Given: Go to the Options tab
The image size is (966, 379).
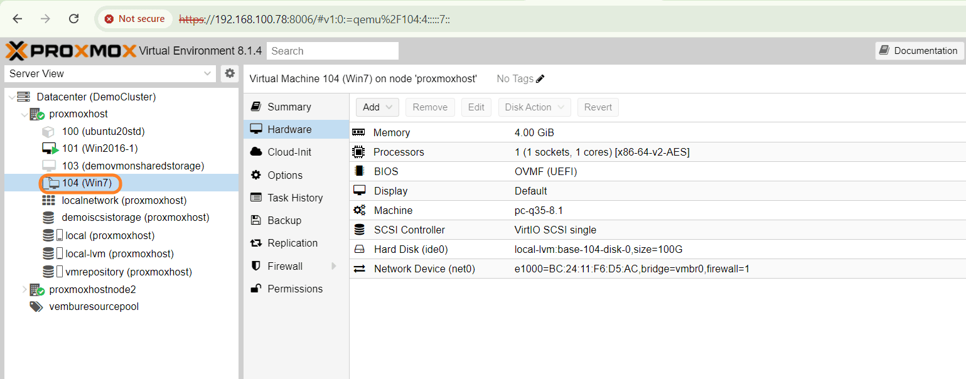Looking at the screenshot, I should [x=296, y=175].
